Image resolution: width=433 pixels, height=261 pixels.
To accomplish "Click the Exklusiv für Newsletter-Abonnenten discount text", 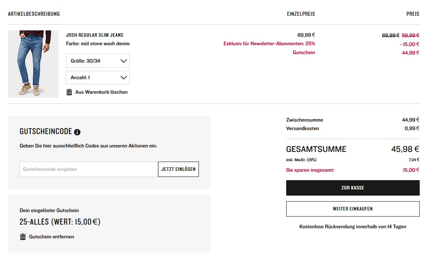I will click(269, 44).
